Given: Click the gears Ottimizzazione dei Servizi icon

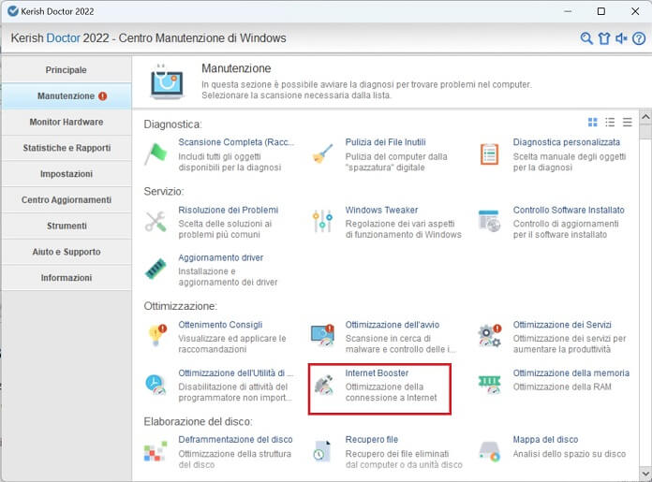Looking at the screenshot, I should pyautogui.click(x=490, y=335).
